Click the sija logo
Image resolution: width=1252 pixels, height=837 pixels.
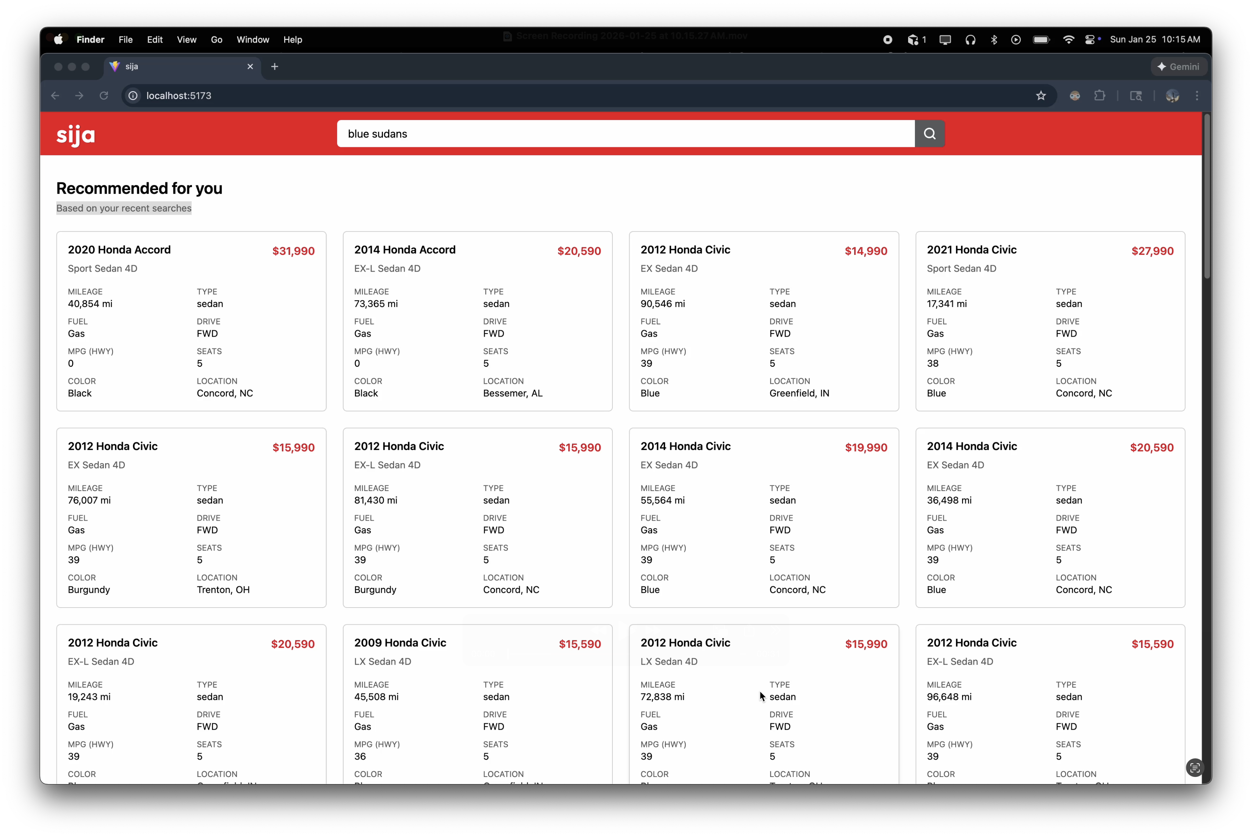click(x=76, y=135)
